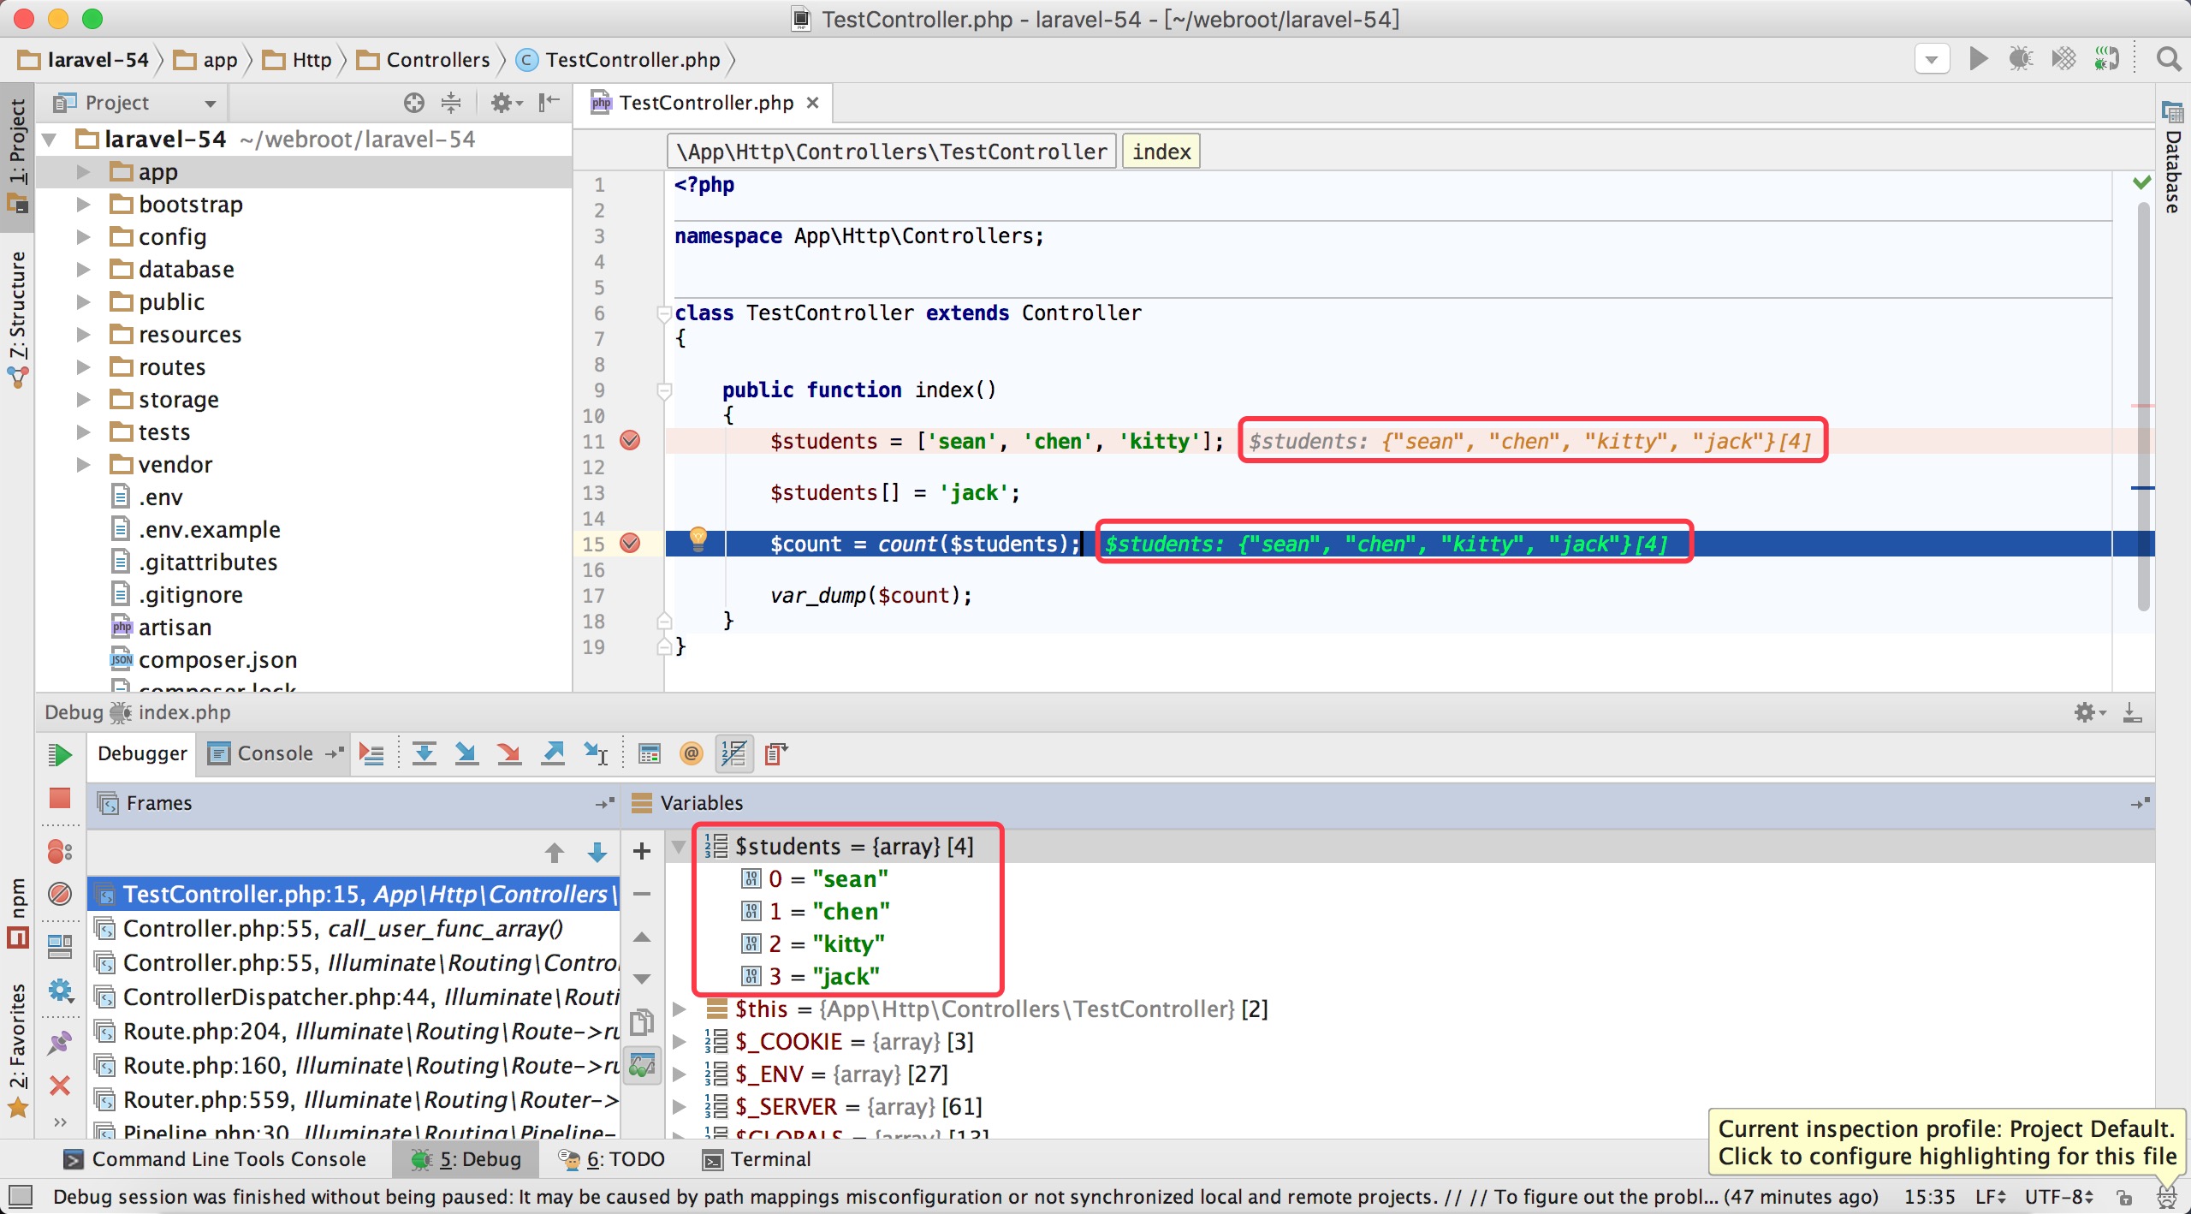Image resolution: width=2191 pixels, height=1214 pixels.
Task: Click Evaluate Expression calculator icon
Action: pyautogui.click(x=650, y=754)
